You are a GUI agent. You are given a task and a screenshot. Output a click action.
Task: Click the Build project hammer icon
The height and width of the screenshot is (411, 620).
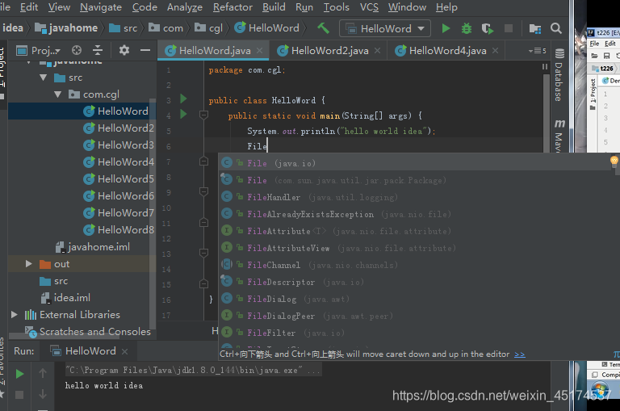pos(323,28)
